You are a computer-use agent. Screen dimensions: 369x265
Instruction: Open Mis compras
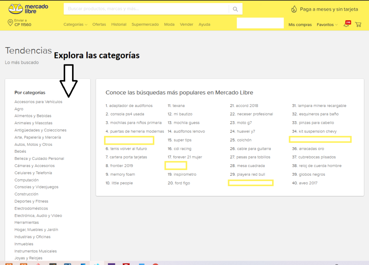coord(300,24)
